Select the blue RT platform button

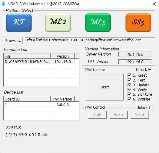click(x=19, y=23)
